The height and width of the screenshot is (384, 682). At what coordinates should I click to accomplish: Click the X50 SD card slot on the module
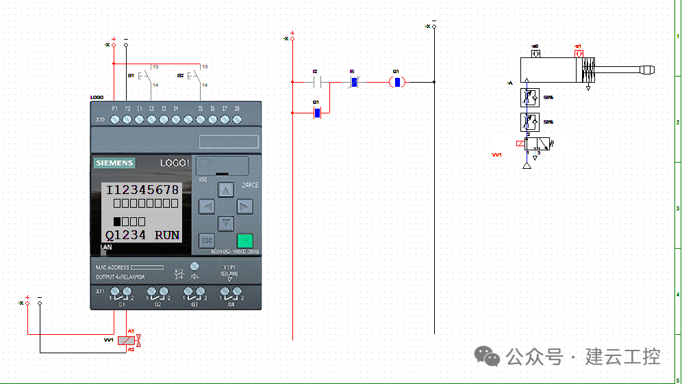pyautogui.click(x=223, y=166)
